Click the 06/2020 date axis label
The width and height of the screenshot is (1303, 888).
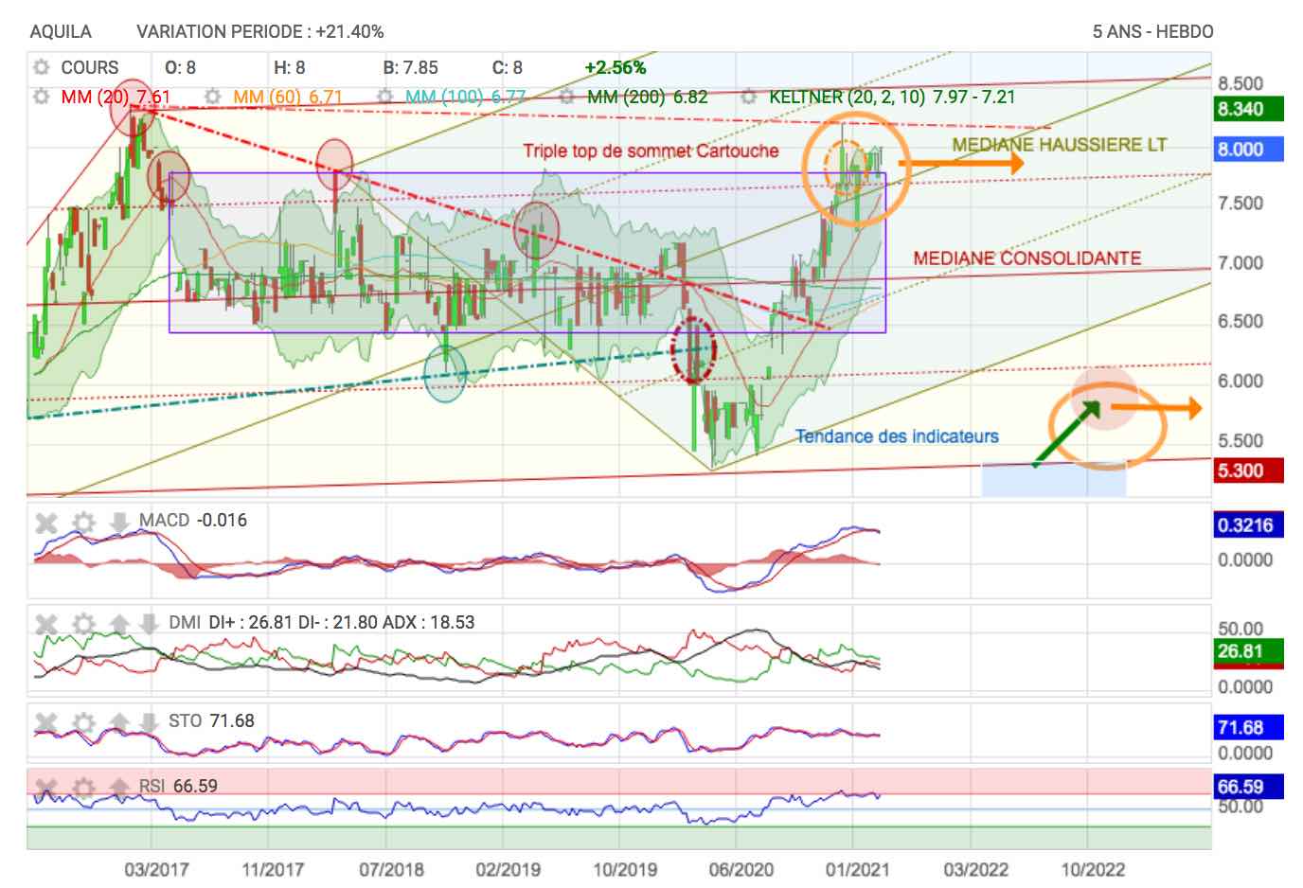coord(741,869)
